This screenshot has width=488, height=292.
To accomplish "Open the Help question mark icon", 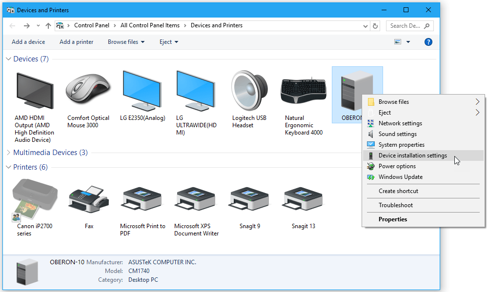I will pyautogui.click(x=428, y=42).
